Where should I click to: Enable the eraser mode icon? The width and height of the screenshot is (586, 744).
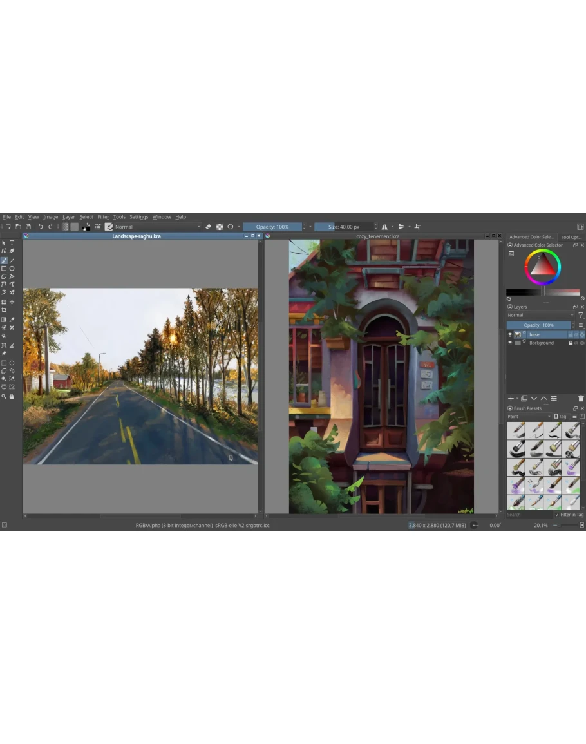[208, 227]
